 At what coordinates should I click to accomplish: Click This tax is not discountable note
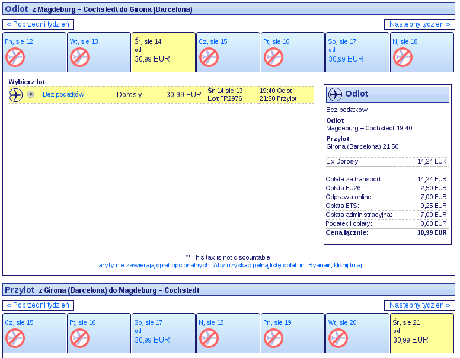pyautogui.click(x=229, y=257)
